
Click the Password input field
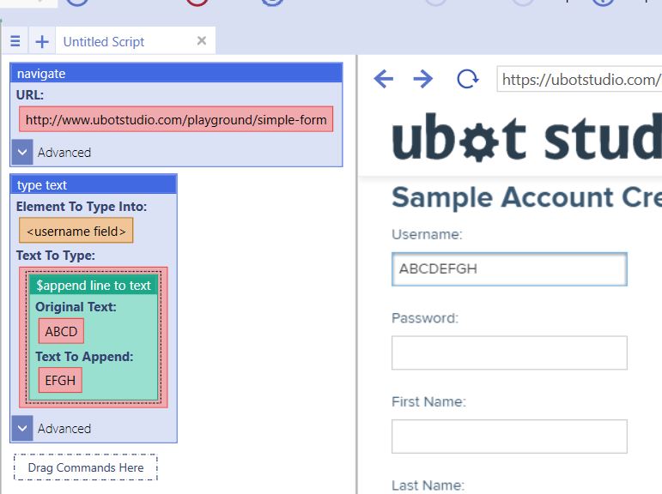[x=509, y=352]
